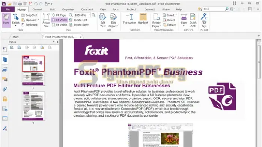
Task: Delete pages from the document
Action: tap(169, 20)
